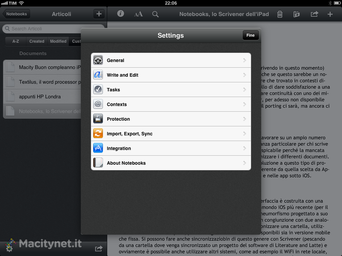342x256 pixels.
Task: Close Settings with Fine button
Action: [x=251, y=35]
